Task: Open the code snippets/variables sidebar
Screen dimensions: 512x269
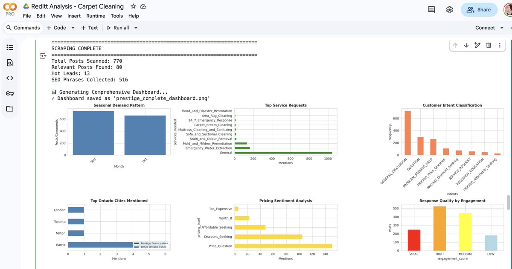Action: 10,78
